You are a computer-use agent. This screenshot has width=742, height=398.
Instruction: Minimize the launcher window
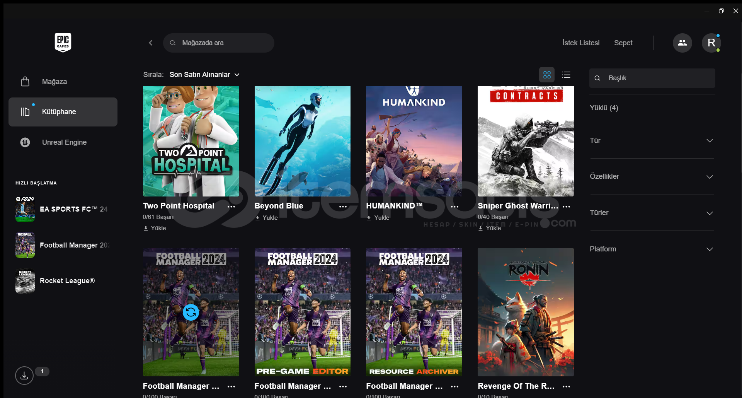pos(707,11)
